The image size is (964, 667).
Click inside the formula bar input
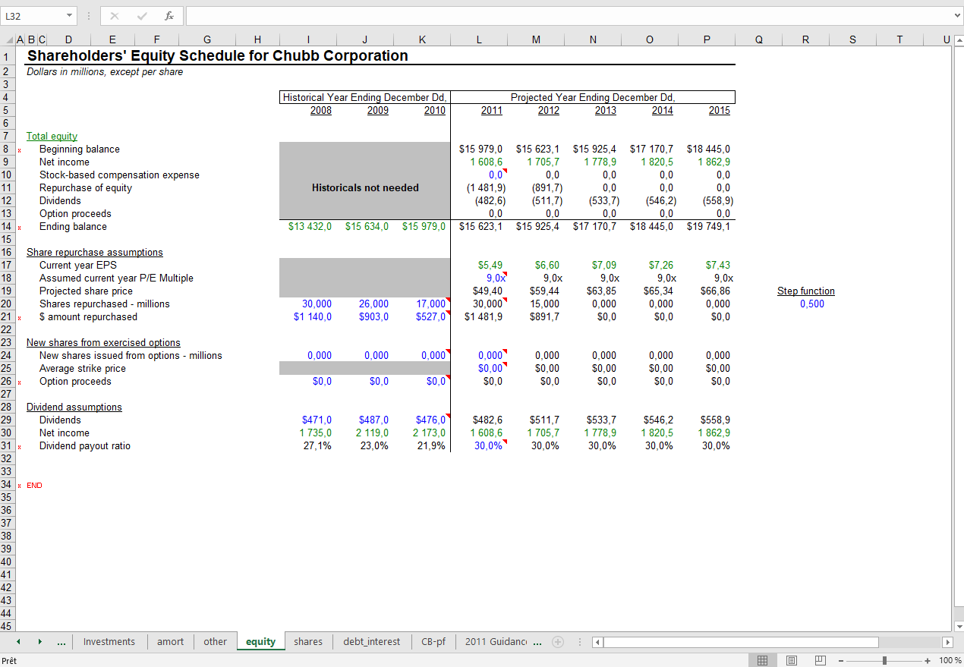[x=568, y=16]
